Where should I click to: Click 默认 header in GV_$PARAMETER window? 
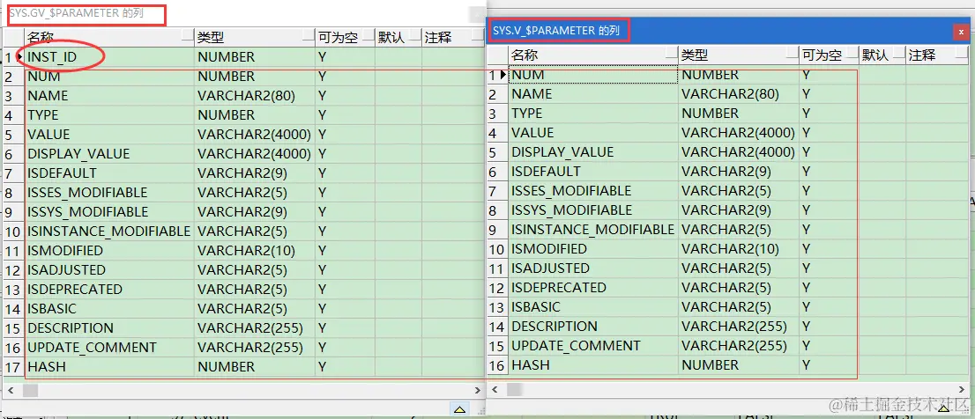398,37
